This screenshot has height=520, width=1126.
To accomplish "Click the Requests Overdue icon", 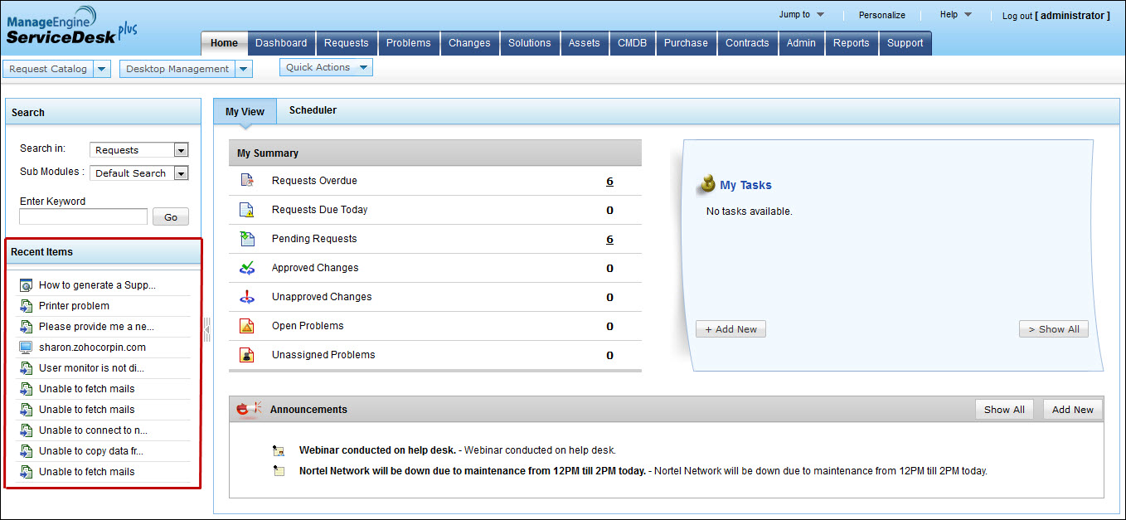I will 246,181.
